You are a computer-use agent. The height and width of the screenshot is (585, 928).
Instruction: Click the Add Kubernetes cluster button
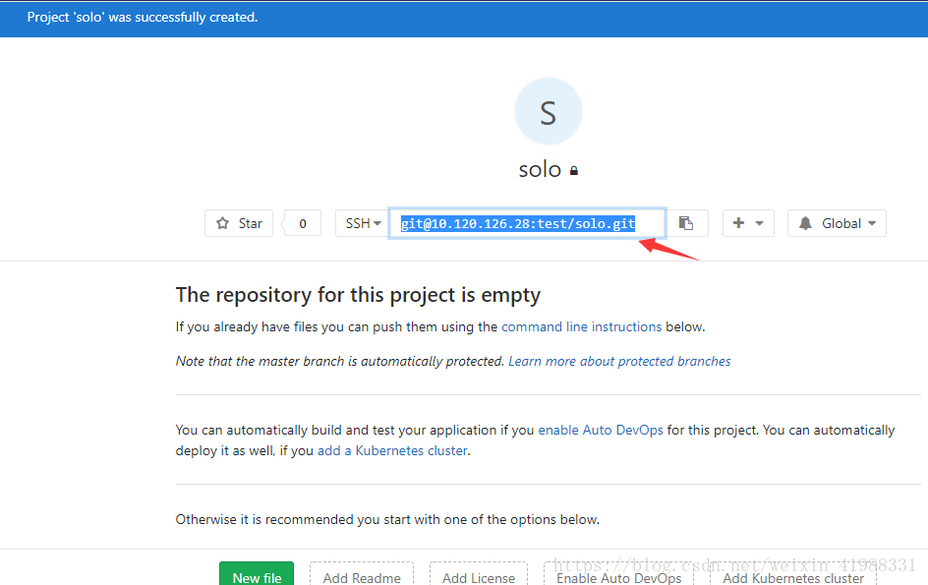[793, 574]
